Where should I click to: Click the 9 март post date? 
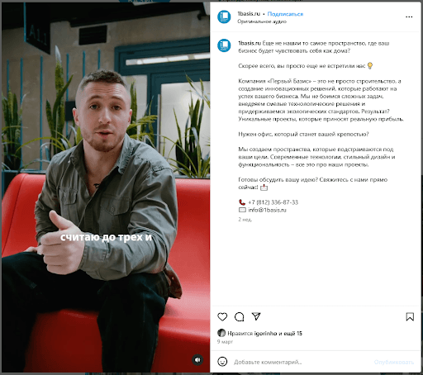[225, 342]
